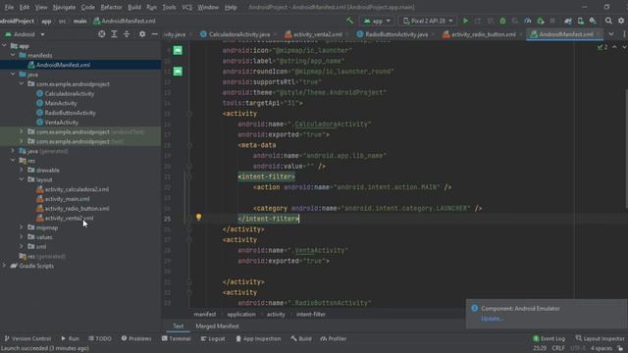
Task: Open the Build menu
Action: [x=134, y=7]
